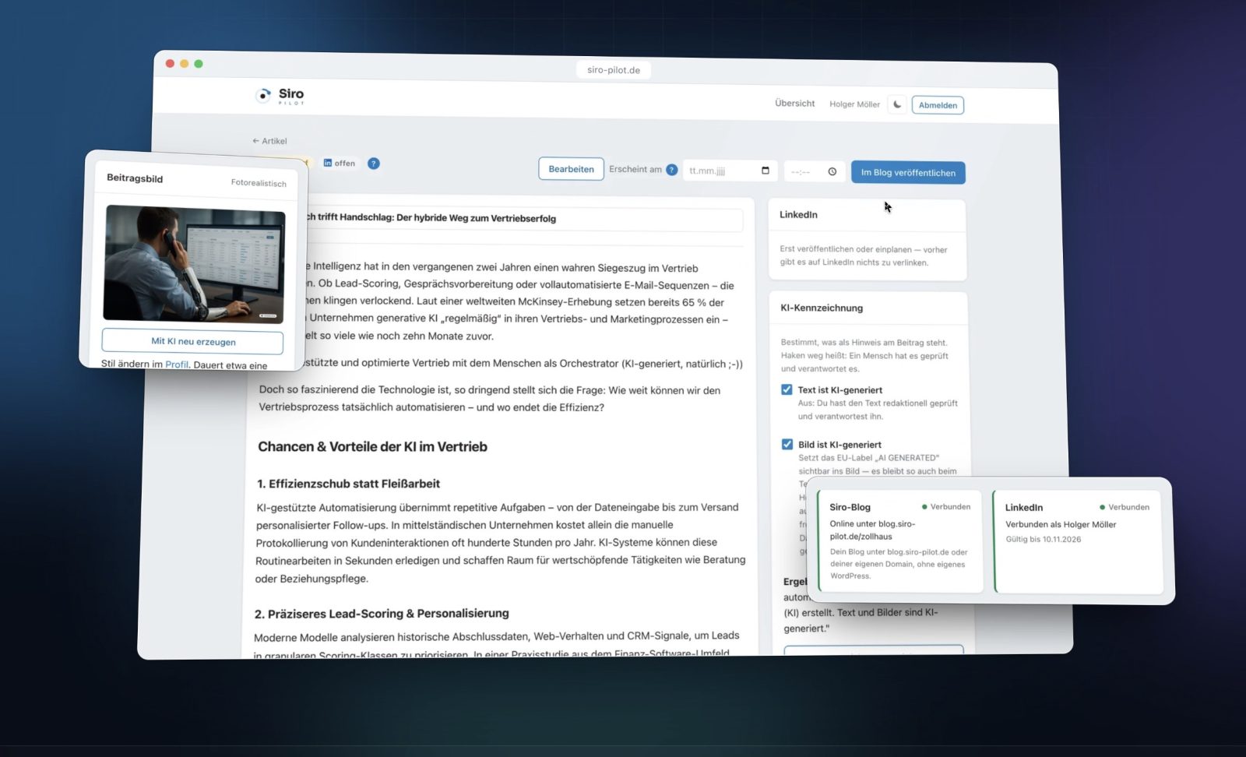Open the date picker calendar icon
Viewport: 1246px width, 757px height.
766,171
